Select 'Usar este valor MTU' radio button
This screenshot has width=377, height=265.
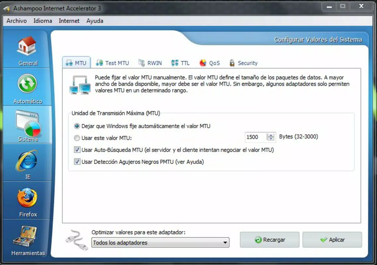[x=77, y=138]
